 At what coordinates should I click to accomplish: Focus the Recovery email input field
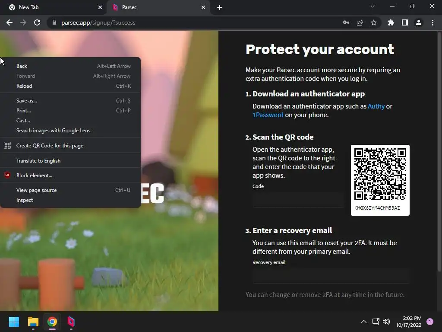pos(331,276)
